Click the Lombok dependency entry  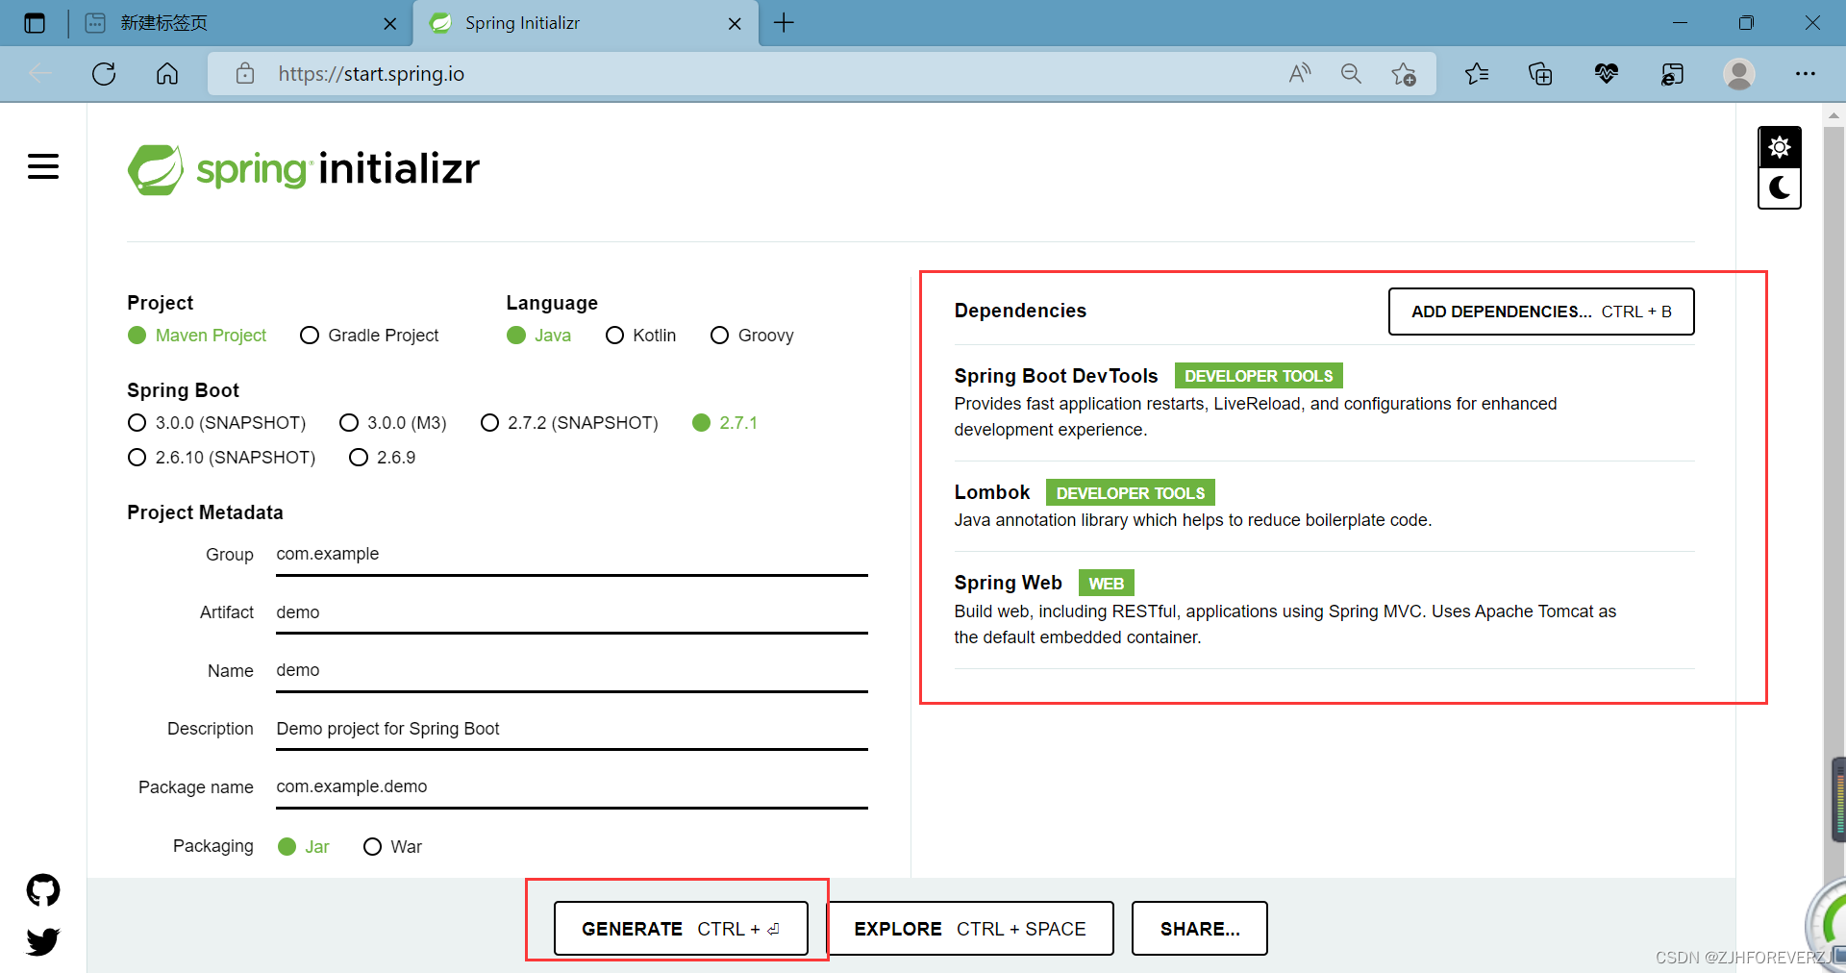(1324, 506)
